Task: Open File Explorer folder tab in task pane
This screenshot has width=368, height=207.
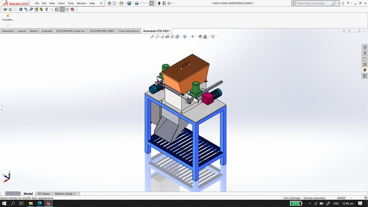Action: click(x=365, y=59)
